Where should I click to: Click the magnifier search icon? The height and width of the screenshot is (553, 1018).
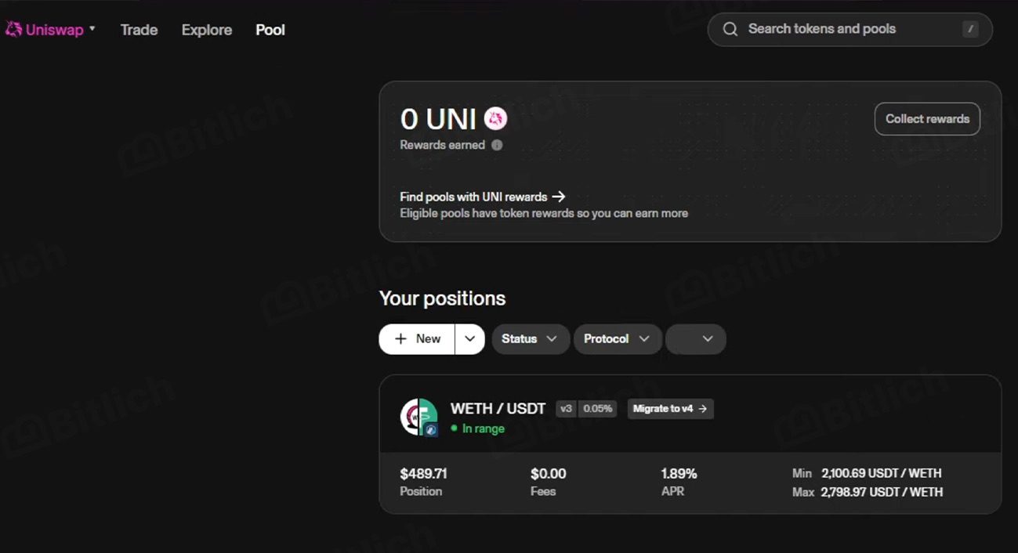[x=730, y=29]
